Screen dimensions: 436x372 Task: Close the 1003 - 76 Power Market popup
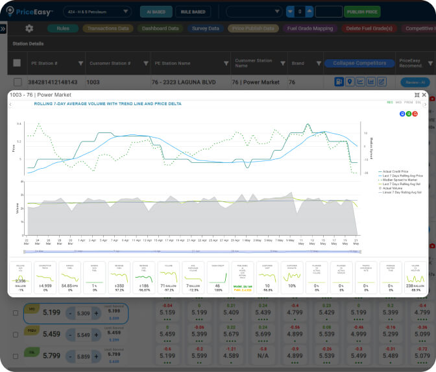[424, 95]
